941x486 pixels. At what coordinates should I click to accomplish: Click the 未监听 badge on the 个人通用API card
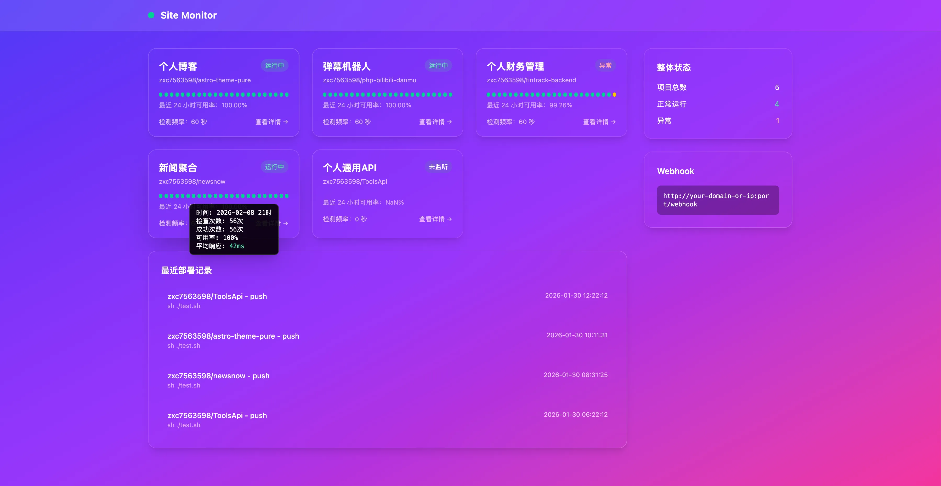tap(438, 167)
